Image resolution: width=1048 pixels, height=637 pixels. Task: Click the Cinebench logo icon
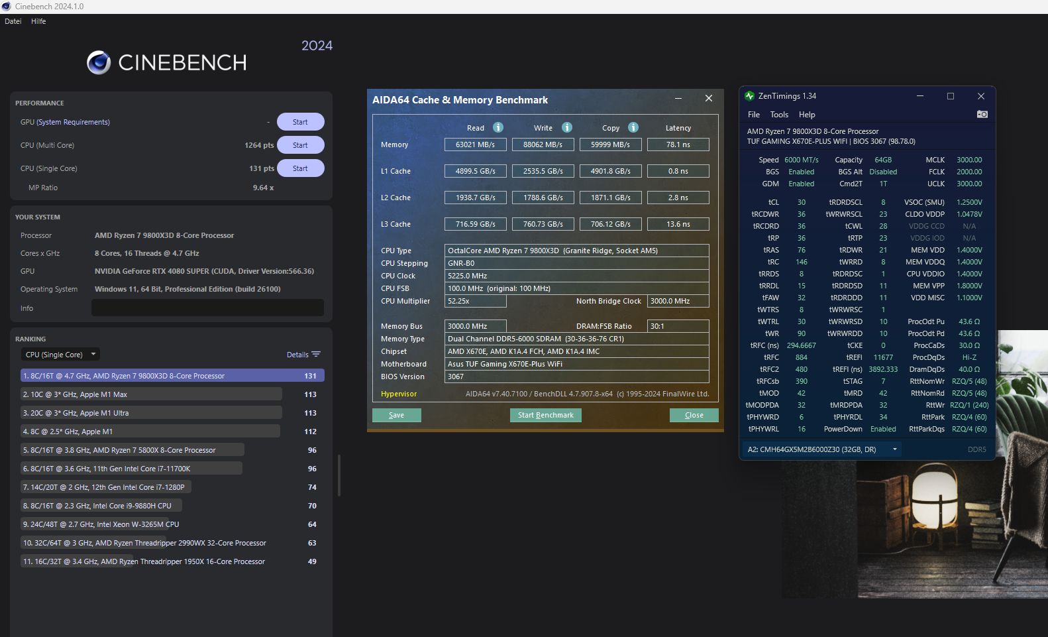coord(99,62)
